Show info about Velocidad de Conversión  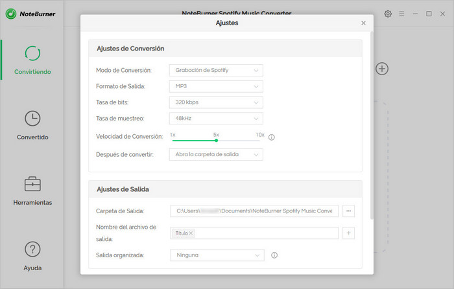[x=271, y=137]
